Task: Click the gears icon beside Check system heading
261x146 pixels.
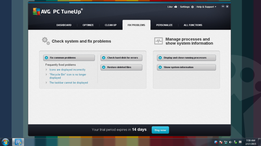Action: pyautogui.click(x=46, y=41)
